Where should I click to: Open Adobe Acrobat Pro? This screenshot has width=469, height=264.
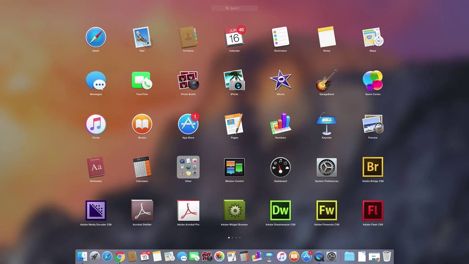[x=188, y=210]
